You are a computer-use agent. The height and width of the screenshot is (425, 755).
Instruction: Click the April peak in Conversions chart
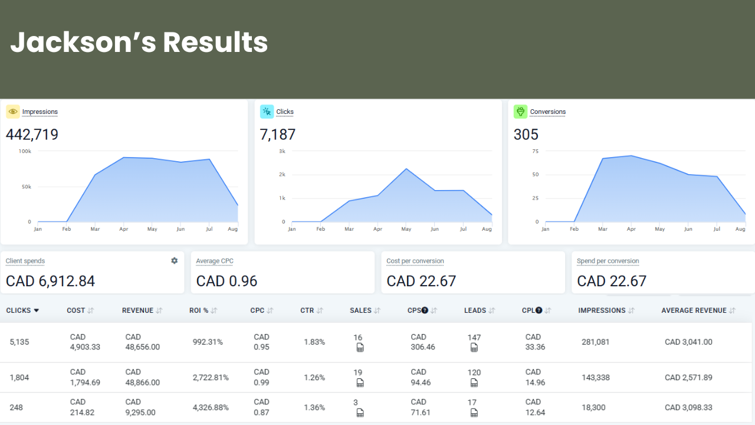click(x=631, y=156)
